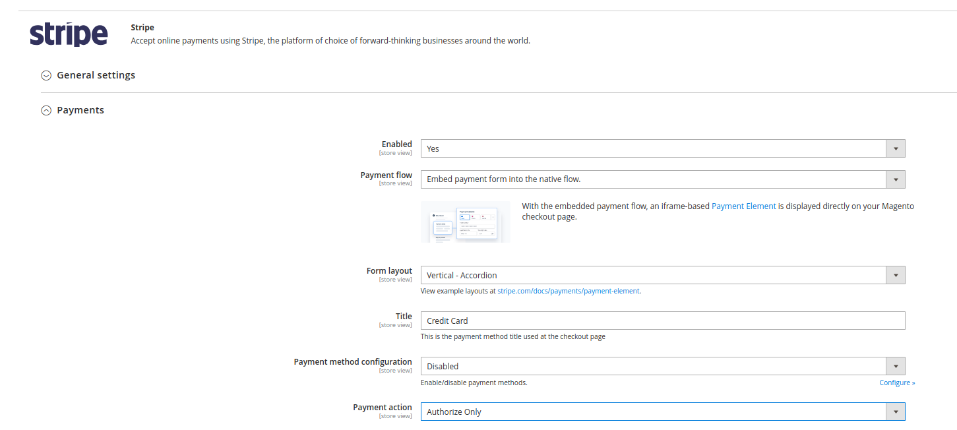Click arrow button of Payment method configuration
This screenshot has width=957, height=430.
pyautogui.click(x=895, y=366)
